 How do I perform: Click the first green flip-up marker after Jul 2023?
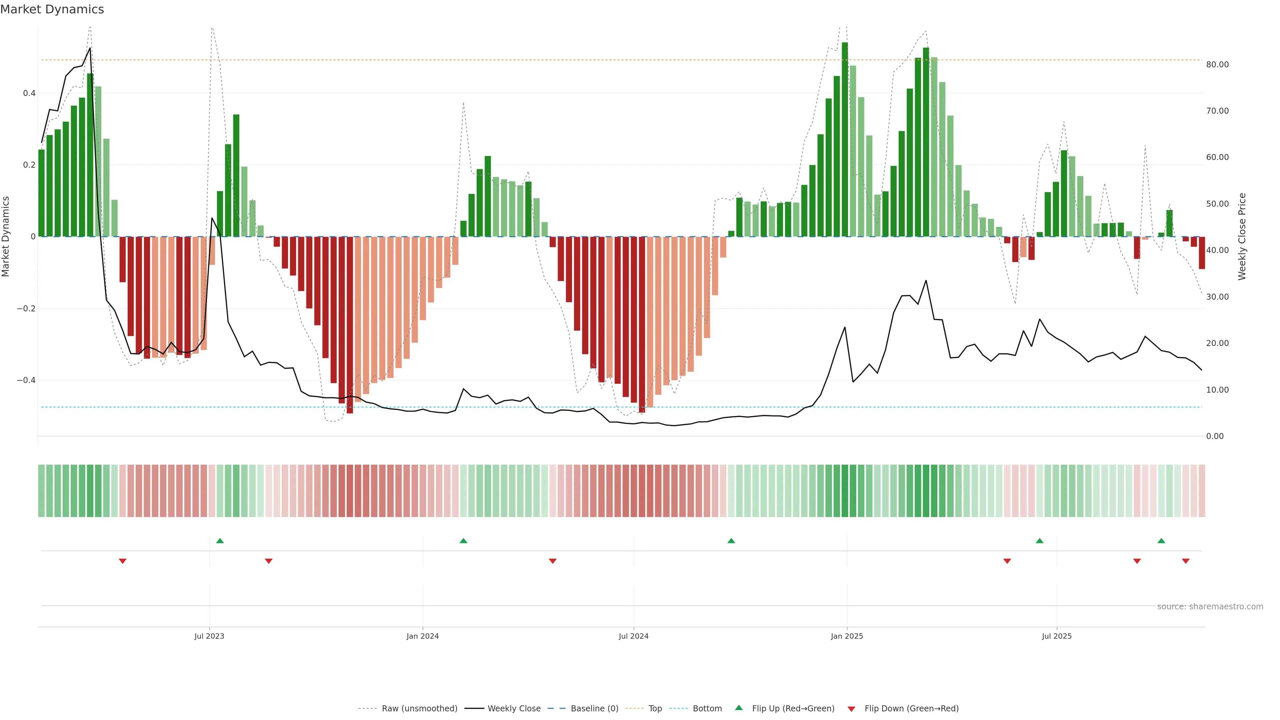220,541
